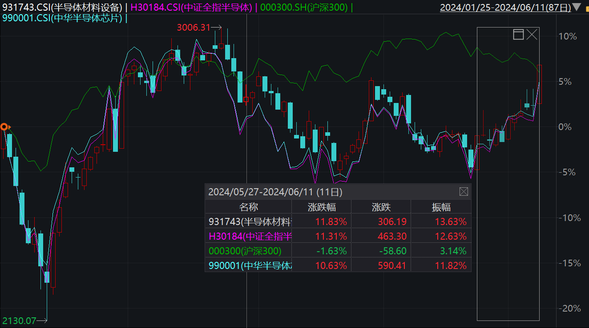Screen dimensions: 589x328
Task: Click the 306.19 value cell
Action: pyautogui.click(x=391, y=221)
